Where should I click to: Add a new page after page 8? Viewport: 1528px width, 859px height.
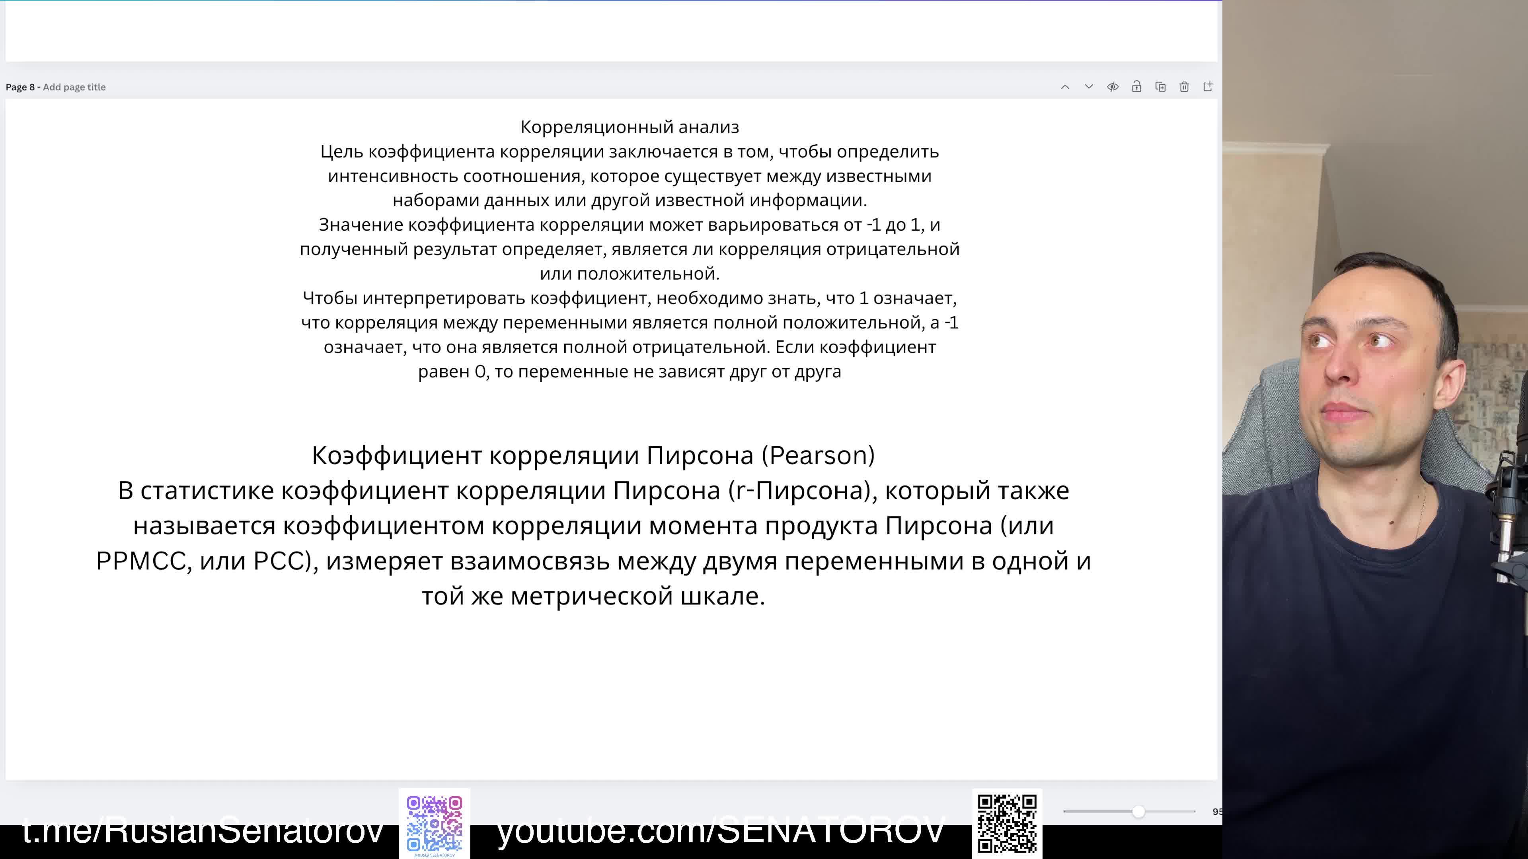(x=1208, y=87)
